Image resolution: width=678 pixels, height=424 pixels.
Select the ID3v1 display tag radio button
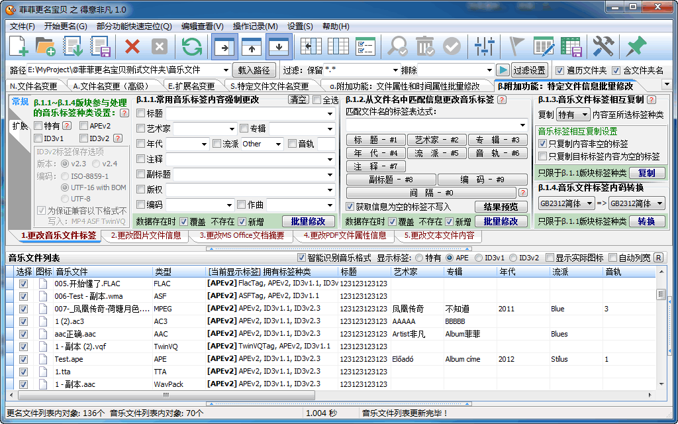coord(479,258)
